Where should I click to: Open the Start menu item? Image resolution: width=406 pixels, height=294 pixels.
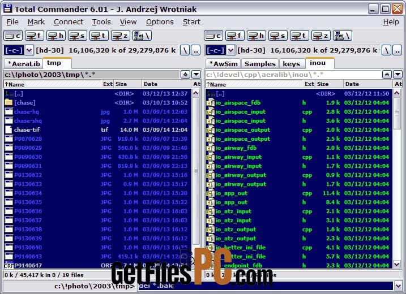pos(191,22)
